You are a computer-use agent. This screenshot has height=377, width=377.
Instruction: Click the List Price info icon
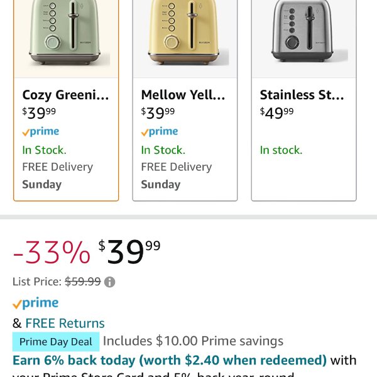pos(109,281)
